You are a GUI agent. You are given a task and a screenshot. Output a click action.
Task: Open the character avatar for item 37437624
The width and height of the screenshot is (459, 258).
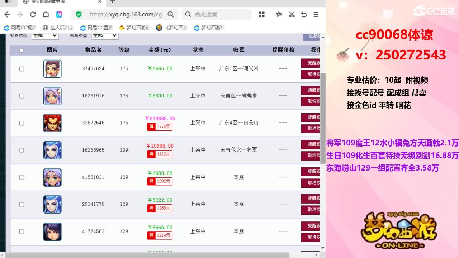(x=52, y=69)
